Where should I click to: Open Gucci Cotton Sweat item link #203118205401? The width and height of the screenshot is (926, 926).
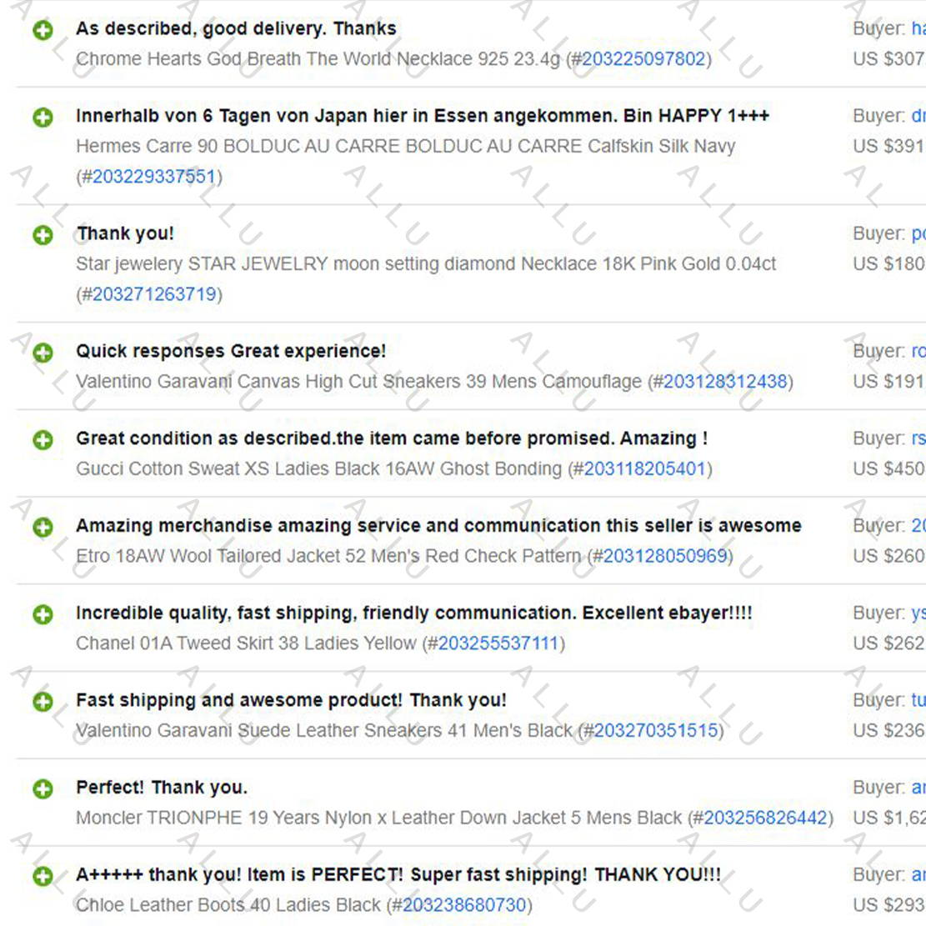point(645,469)
